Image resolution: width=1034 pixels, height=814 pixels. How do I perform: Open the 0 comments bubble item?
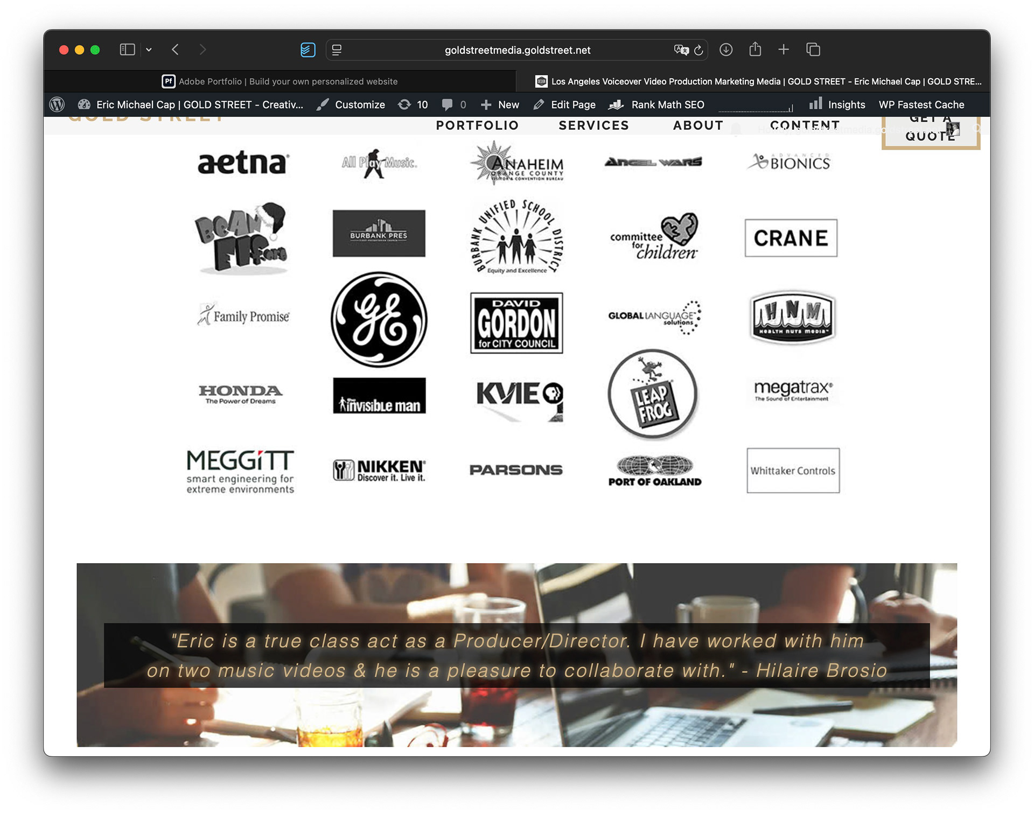coord(454,104)
